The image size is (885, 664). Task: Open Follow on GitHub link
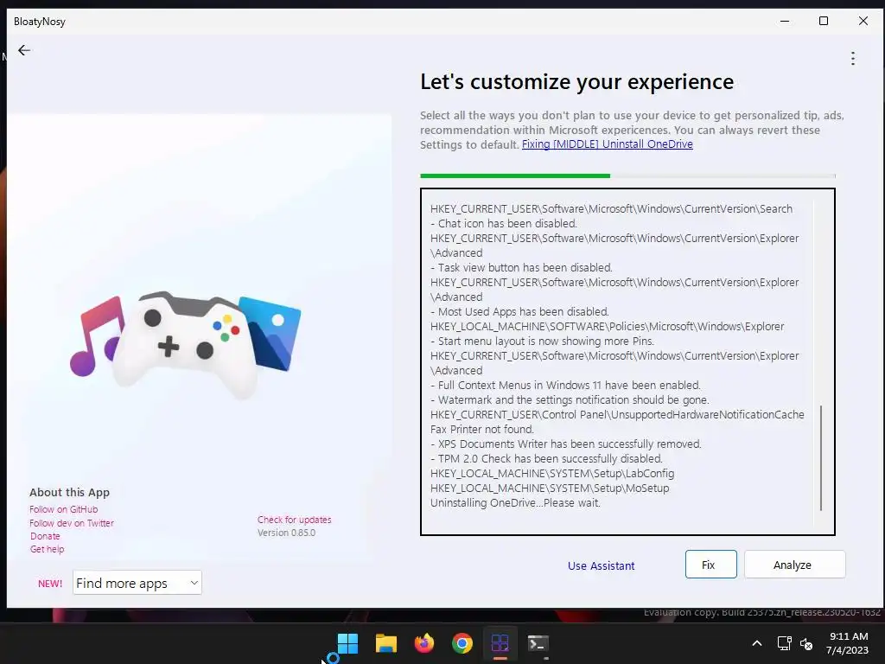click(x=64, y=509)
